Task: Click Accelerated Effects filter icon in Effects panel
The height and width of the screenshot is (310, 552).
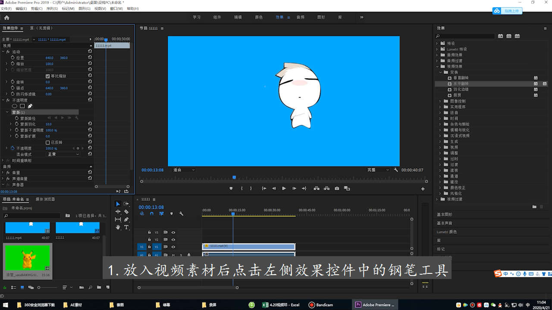Action: click(x=500, y=36)
